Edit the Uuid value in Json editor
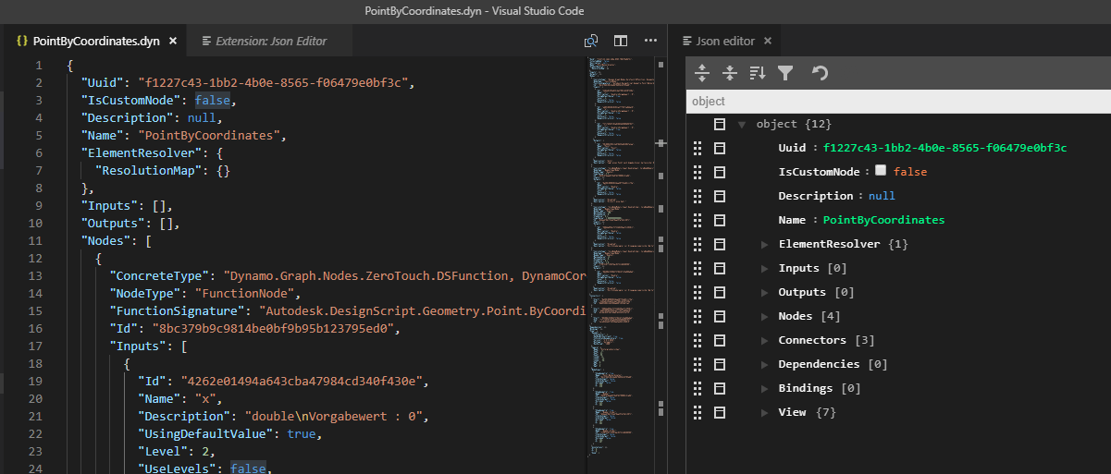 945,148
